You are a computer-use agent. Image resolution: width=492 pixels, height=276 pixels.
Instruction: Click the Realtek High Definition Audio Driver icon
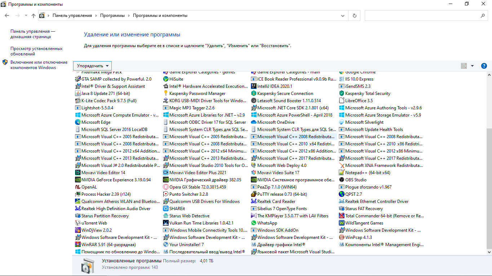pos(78,209)
